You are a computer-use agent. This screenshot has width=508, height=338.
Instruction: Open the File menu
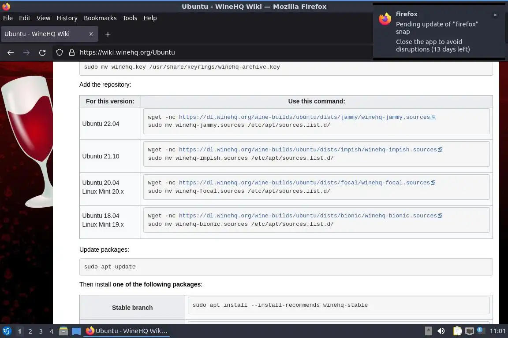[x=8, y=18]
